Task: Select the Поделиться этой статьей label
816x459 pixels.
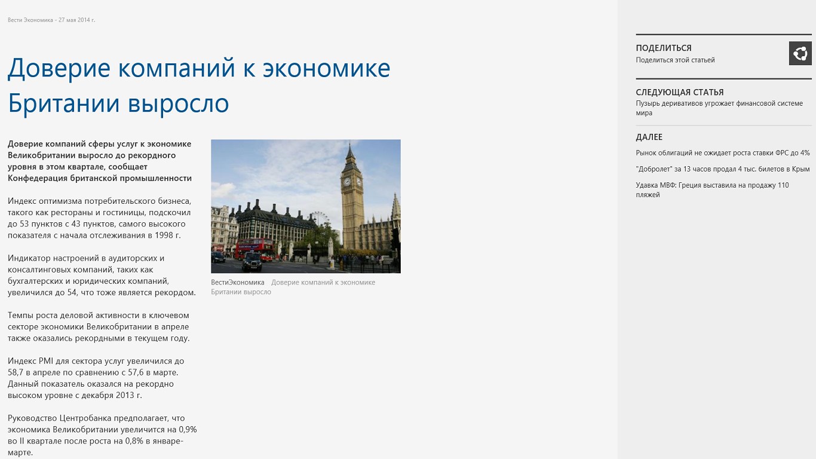Action: 672,60
